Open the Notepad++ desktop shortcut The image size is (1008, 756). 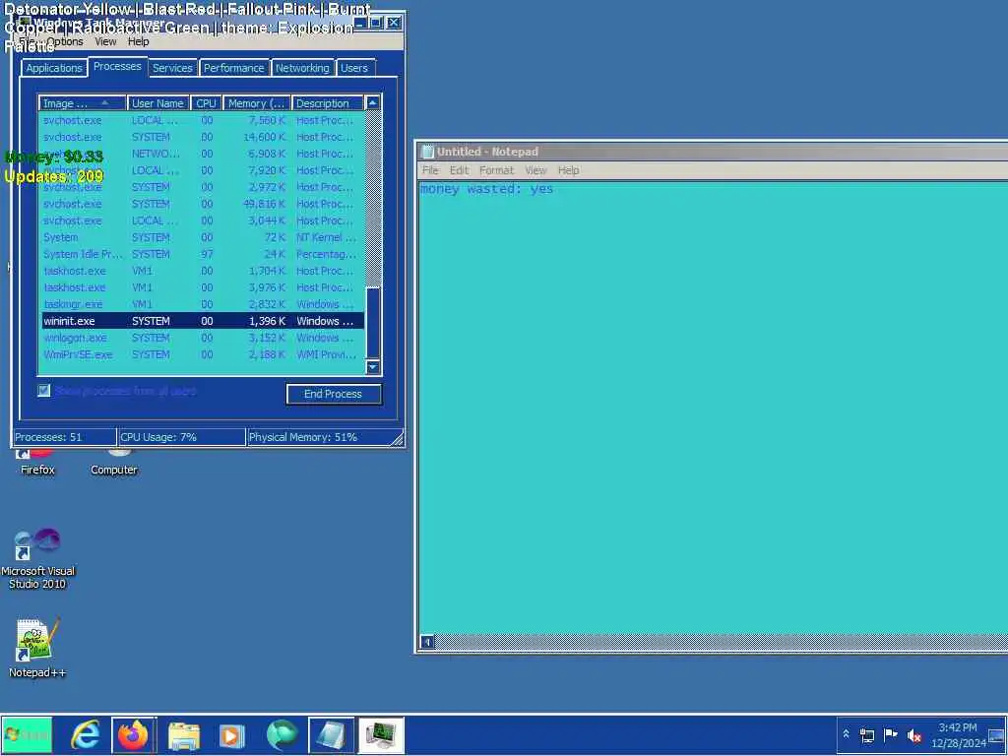37,648
